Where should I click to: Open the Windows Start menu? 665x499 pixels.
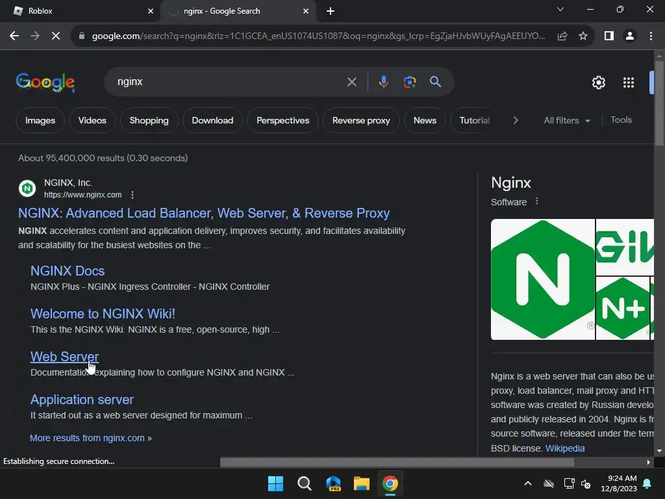point(275,483)
